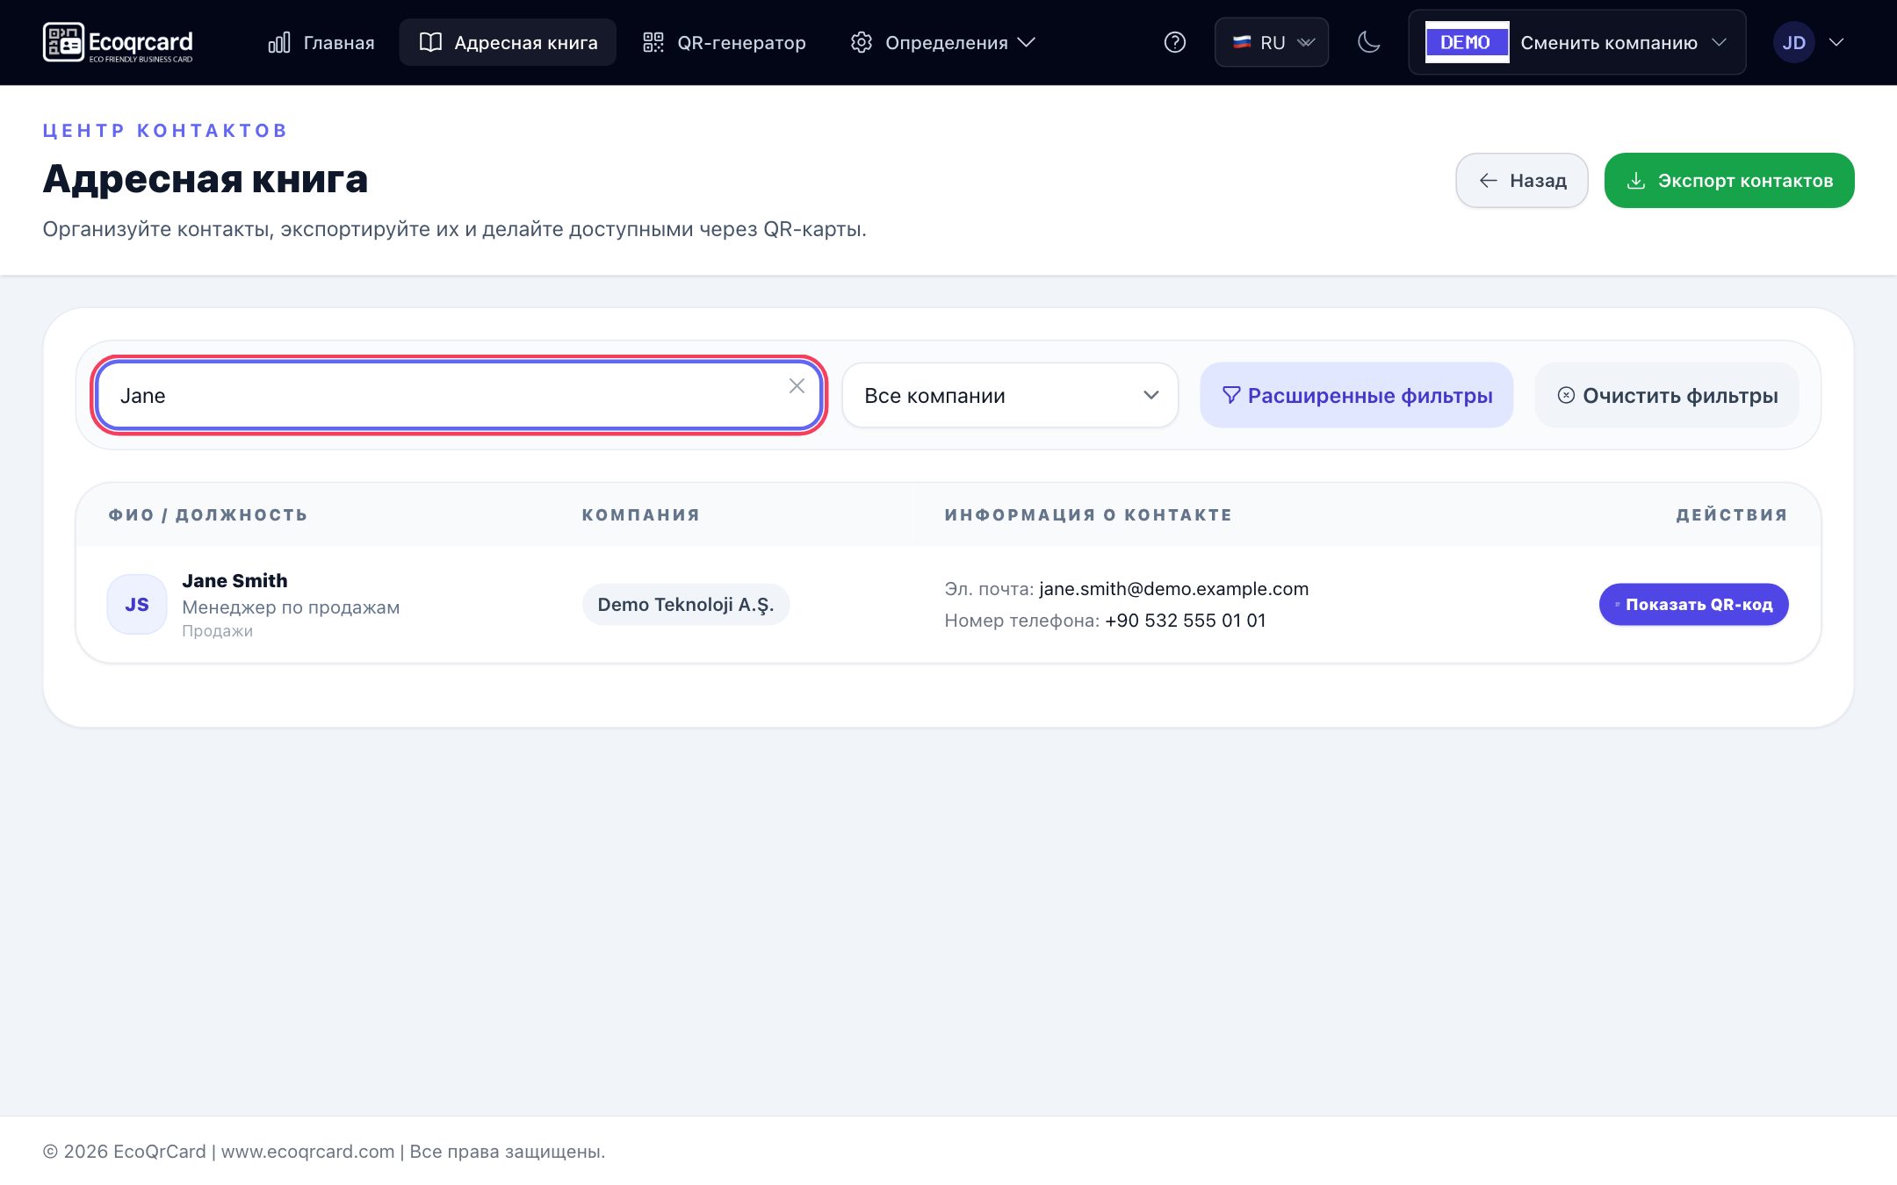Open the JD user avatar

point(1793,42)
